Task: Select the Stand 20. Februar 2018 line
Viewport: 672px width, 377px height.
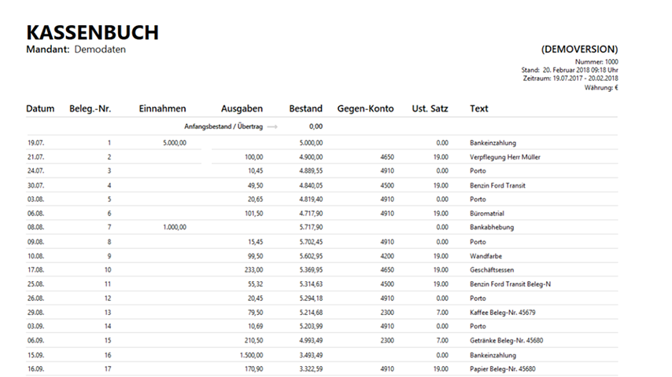Action: tap(570, 70)
